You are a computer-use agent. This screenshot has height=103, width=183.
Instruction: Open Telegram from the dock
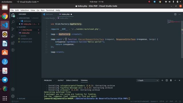pyautogui.click(x=5, y=80)
